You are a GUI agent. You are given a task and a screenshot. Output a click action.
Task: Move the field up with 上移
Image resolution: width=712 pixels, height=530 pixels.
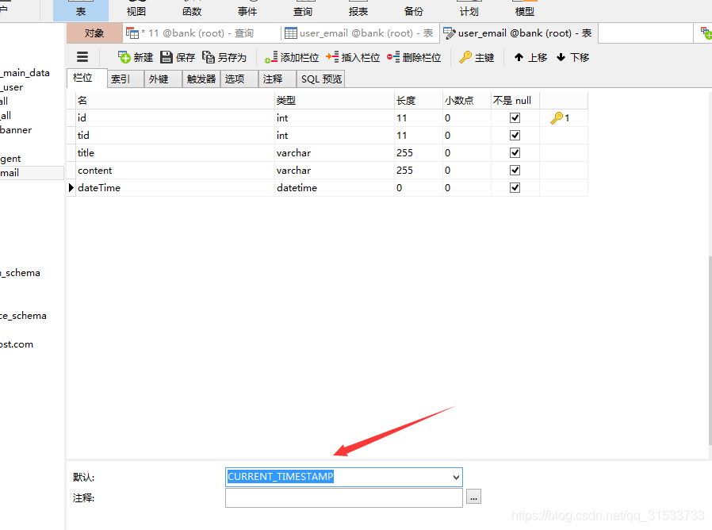[x=529, y=56]
